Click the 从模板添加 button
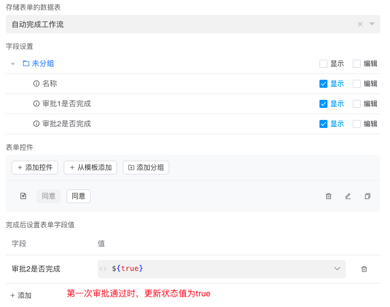The width and height of the screenshot is (390, 307). tap(90, 168)
